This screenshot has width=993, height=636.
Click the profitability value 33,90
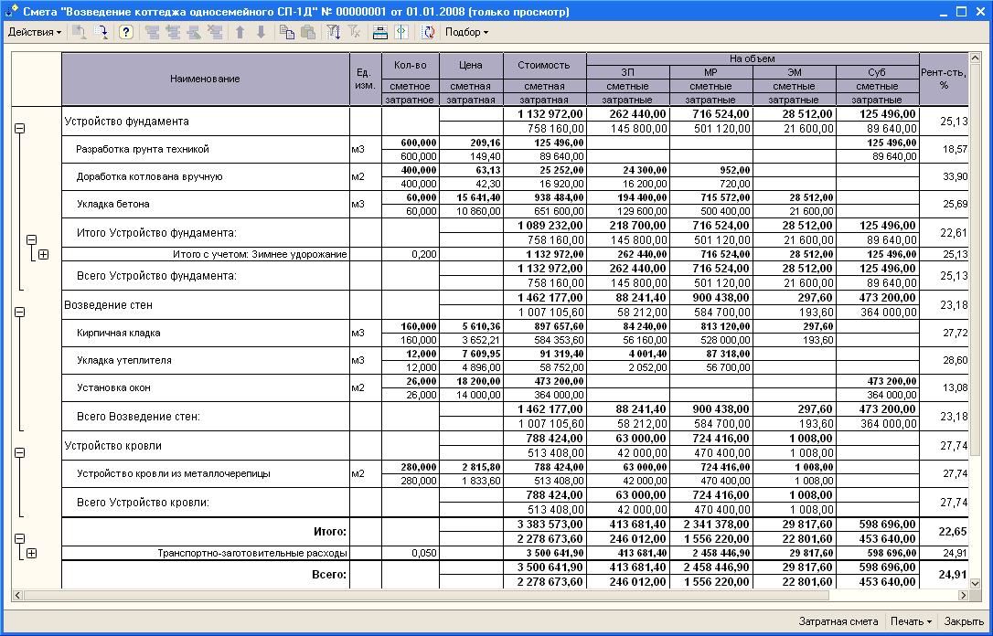click(945, 176)
